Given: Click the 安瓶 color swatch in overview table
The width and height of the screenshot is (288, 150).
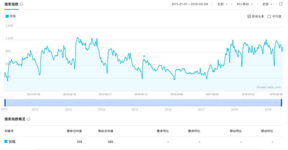Looking at the screenshot, I should [6, 141].
